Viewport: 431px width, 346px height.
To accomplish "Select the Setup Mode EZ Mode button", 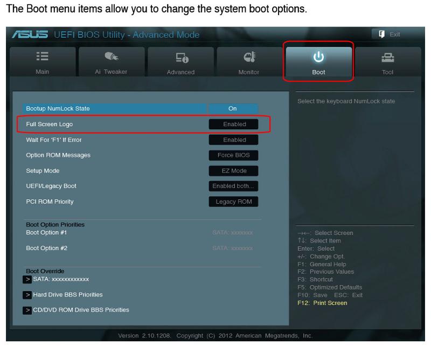I will pos(234,171).
